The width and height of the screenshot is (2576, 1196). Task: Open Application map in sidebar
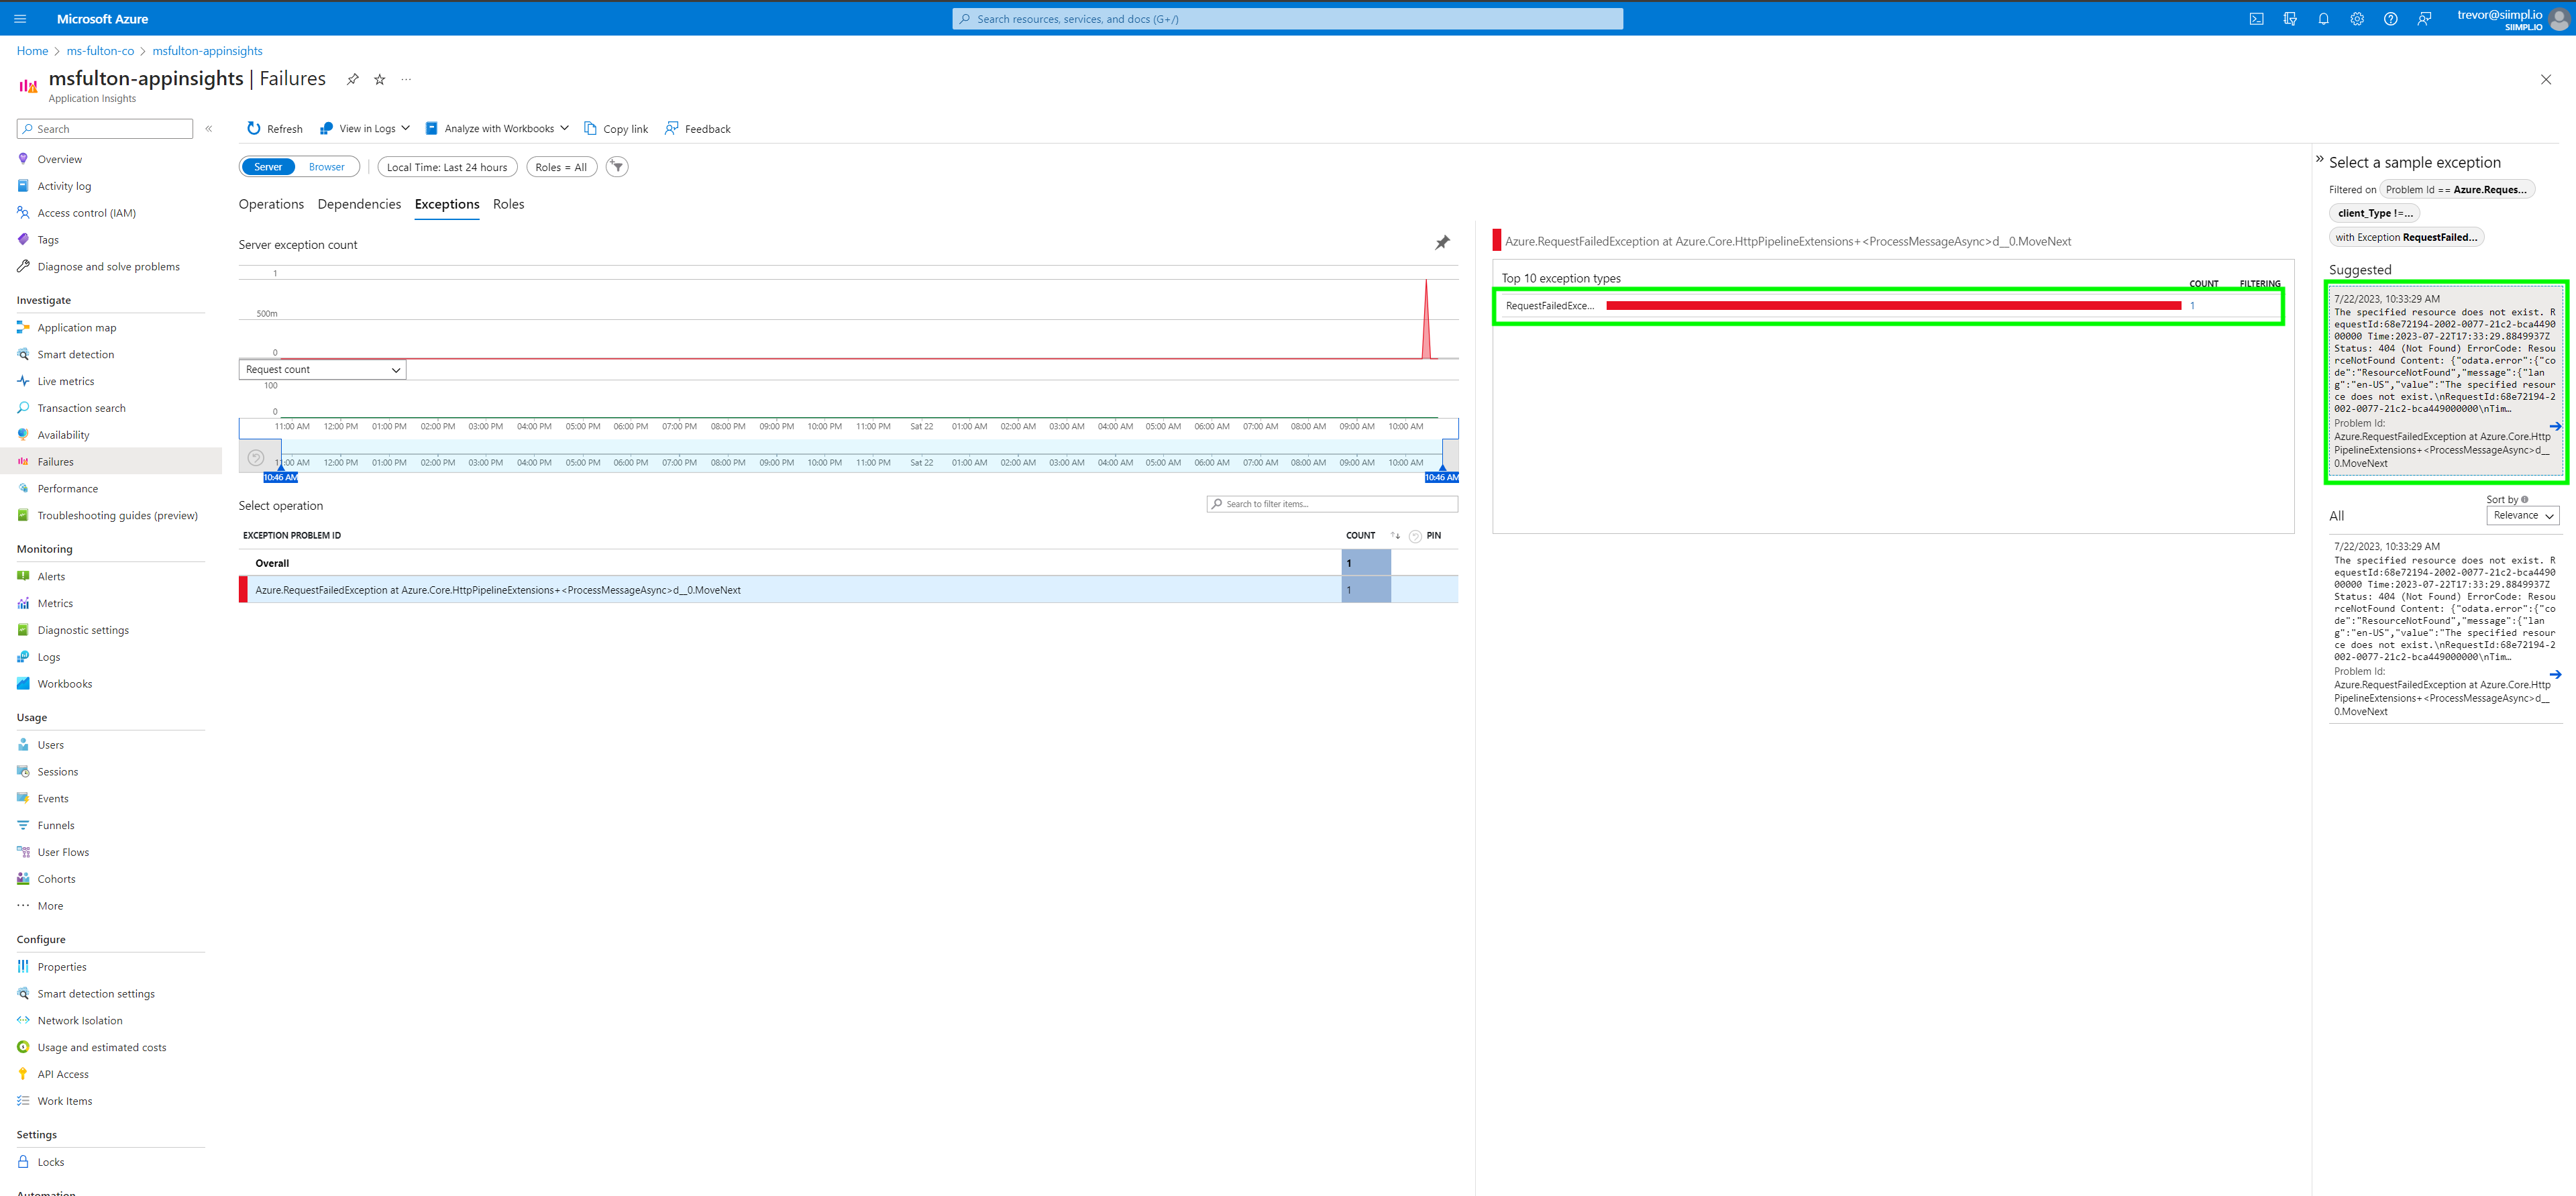tap(77, 328)
